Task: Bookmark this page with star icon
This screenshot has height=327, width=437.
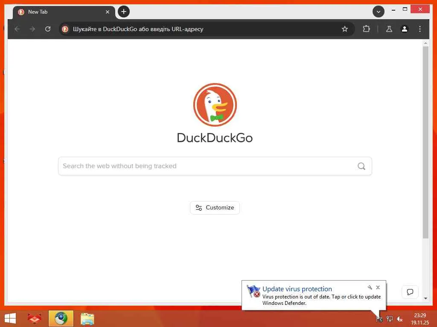Action: (345, 29)
